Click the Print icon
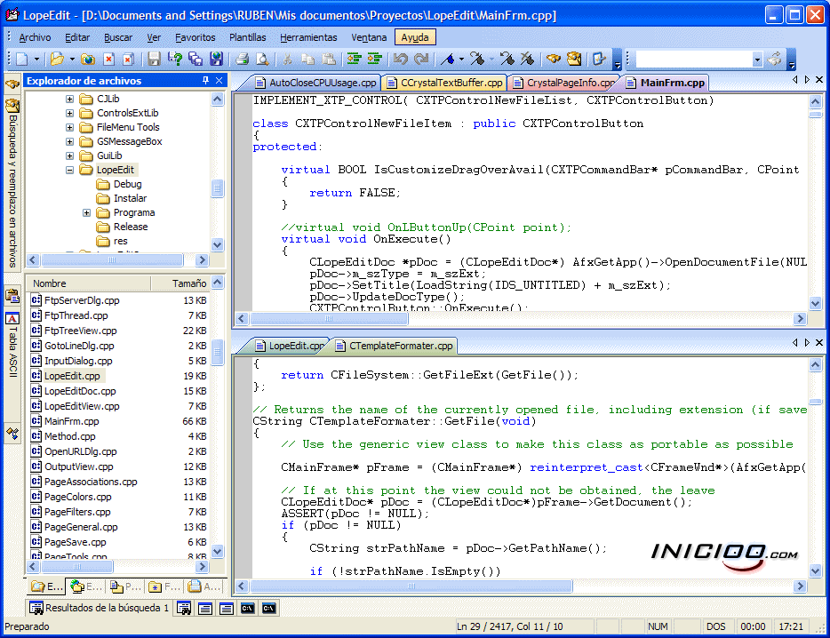830x638 pixels. click(x=242, y=59)
